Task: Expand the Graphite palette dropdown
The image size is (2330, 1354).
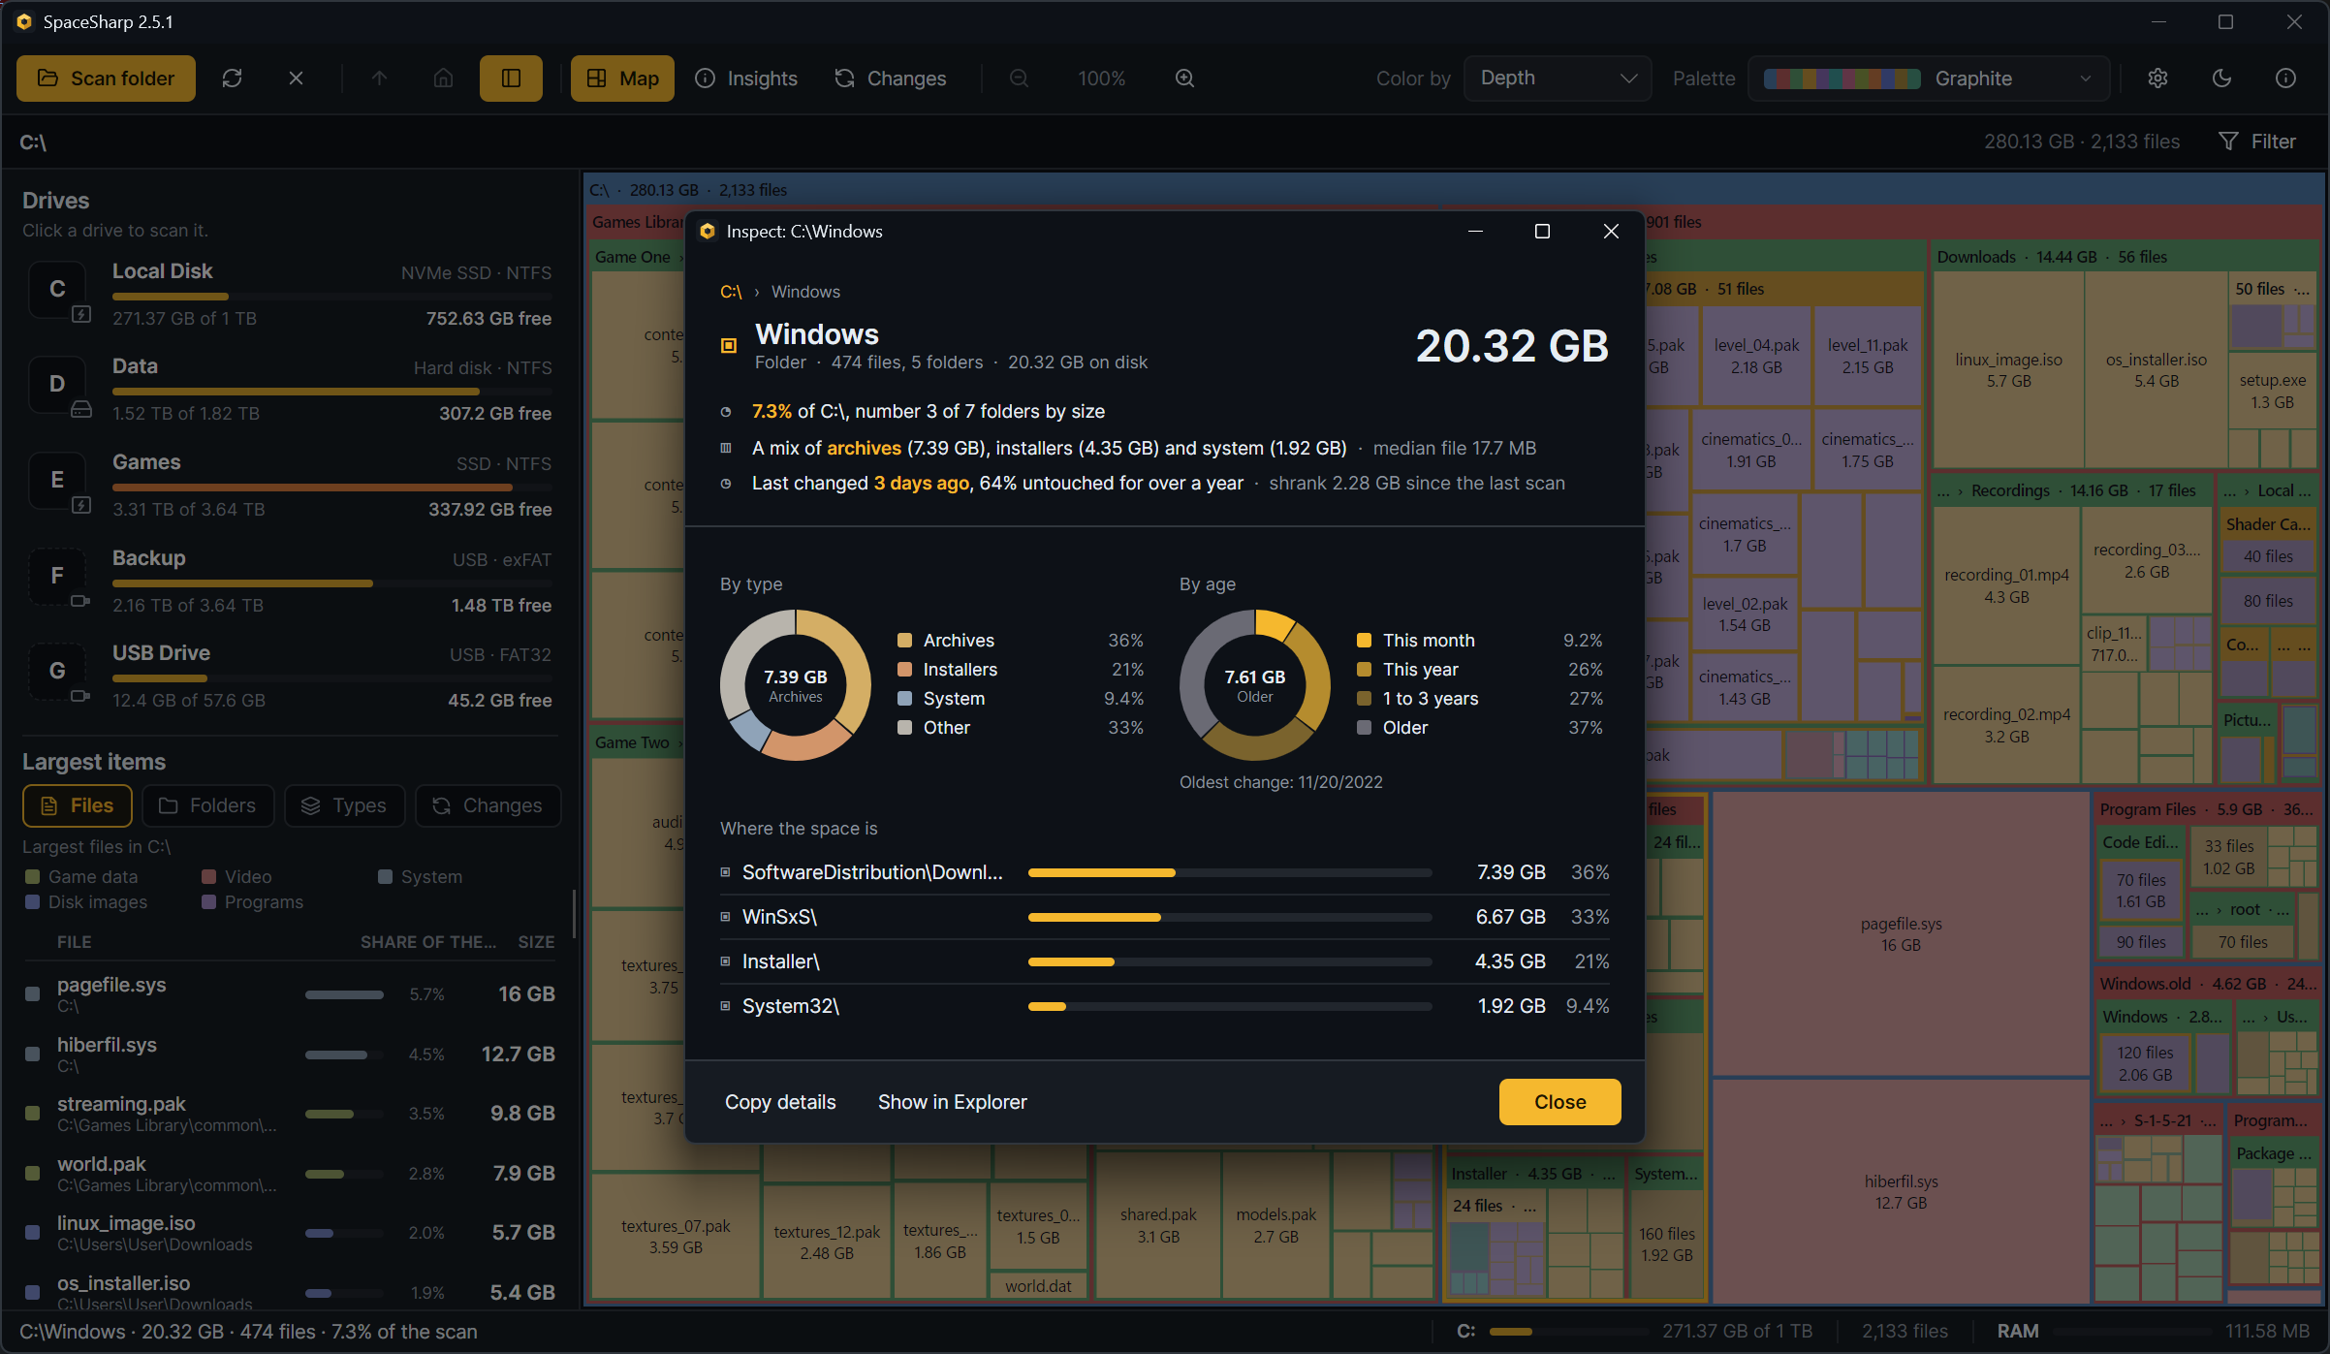Action: (1929, 79)
